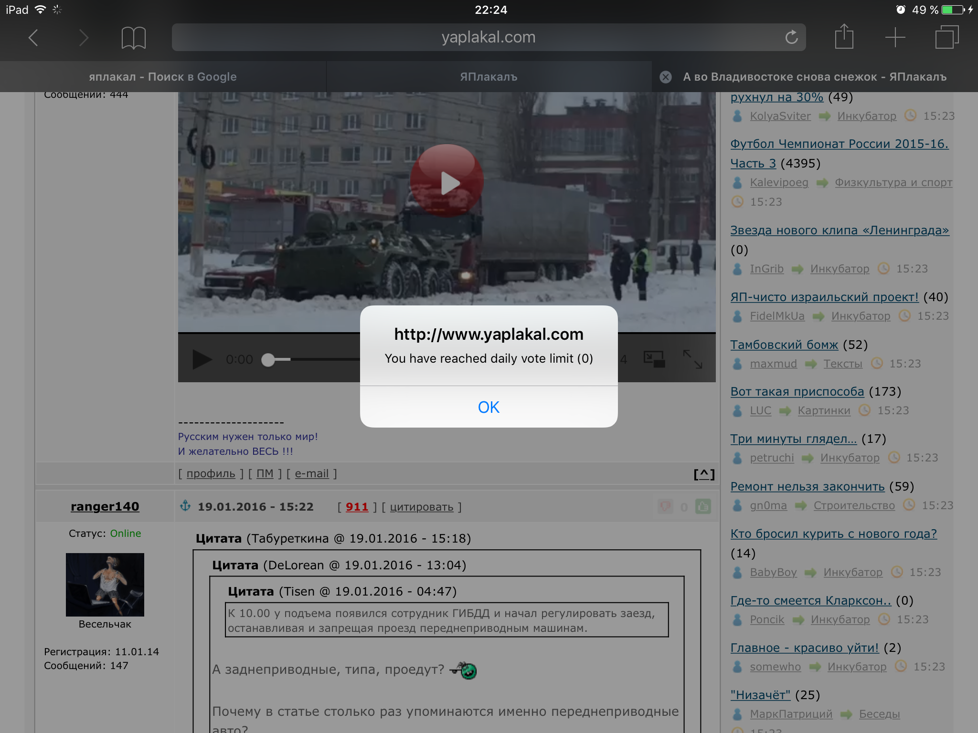Play the video with red play button

[x=447, y=182]
